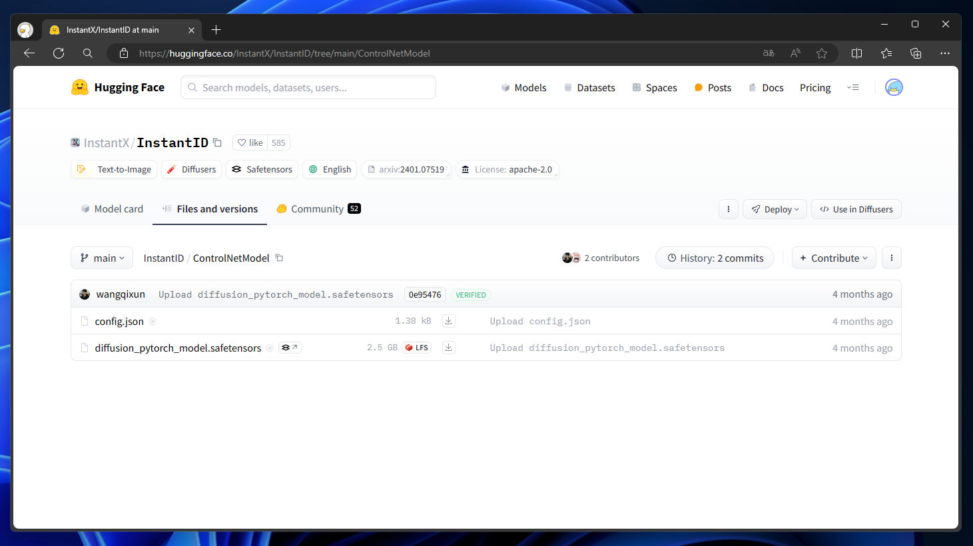973x546 pixels.
Task: Copy the ControlNetModel path using copy icon
Action: pos(279,258)
